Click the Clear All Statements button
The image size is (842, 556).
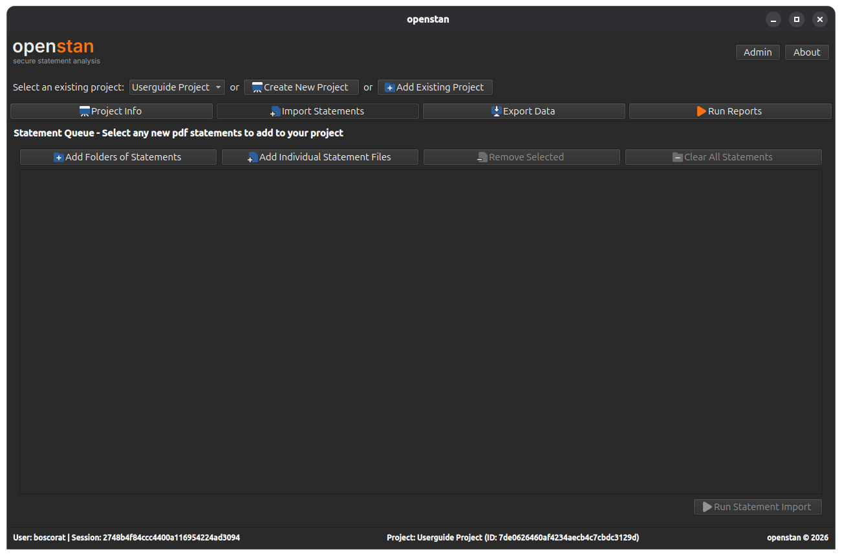coord(724,157)
